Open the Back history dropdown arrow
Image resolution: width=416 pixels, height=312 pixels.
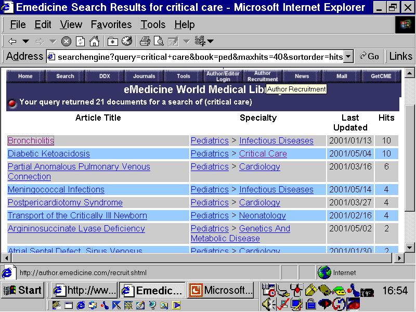[25, 42]
